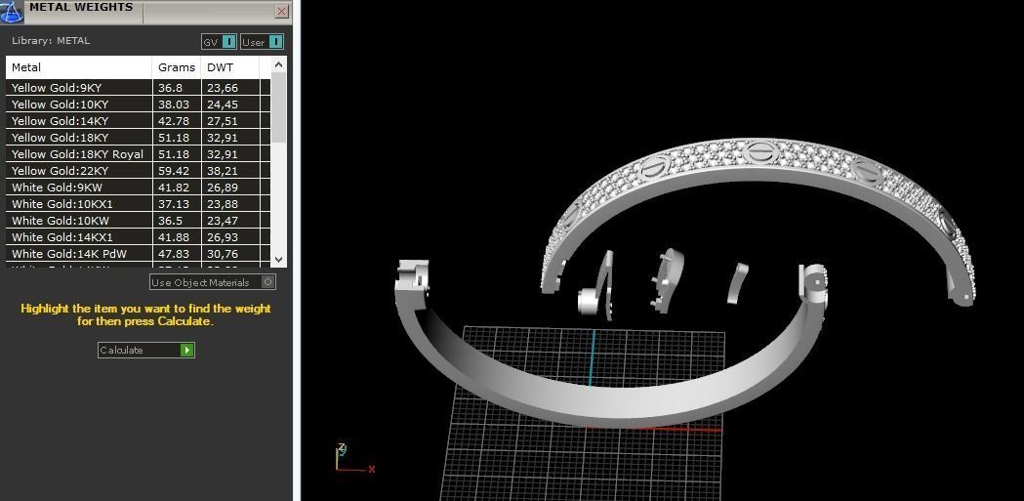Click the XZ axis indicator in viewport
1024x501 pixels.
tap(353, 459)
